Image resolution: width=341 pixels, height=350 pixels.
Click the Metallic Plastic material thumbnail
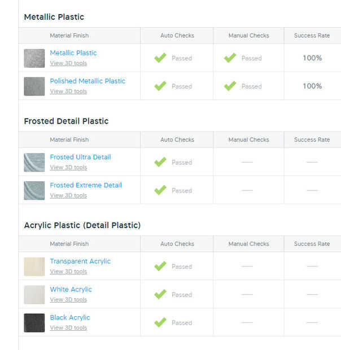[x=34, y=58]
